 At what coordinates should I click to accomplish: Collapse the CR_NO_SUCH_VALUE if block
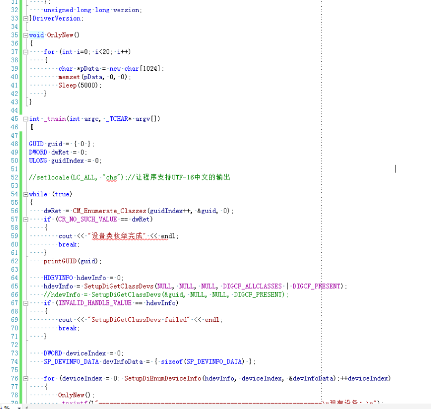(25, 219)
